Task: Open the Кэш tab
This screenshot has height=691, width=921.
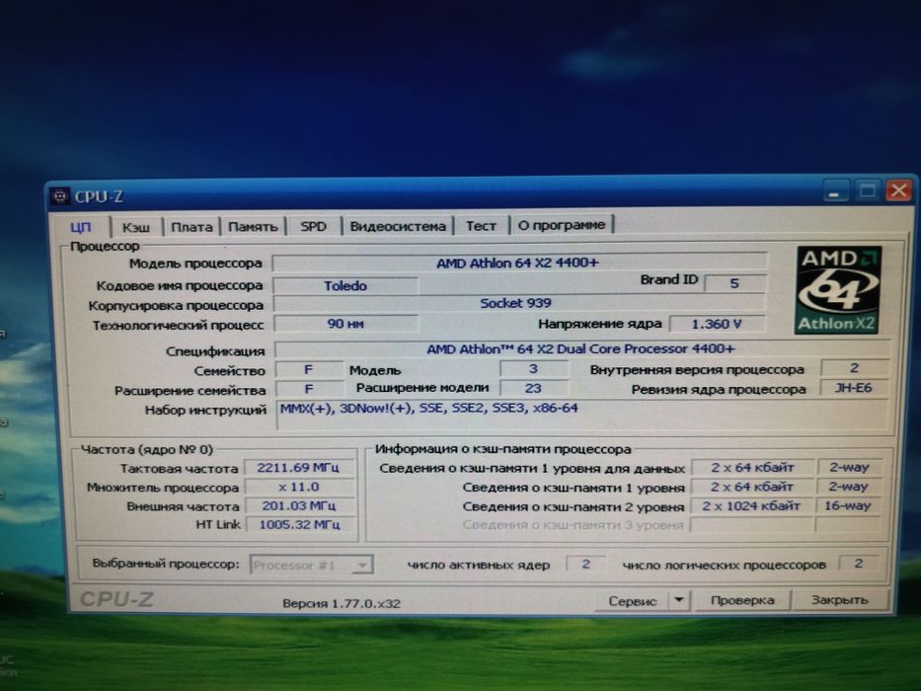Action: (x=136, y=227)
